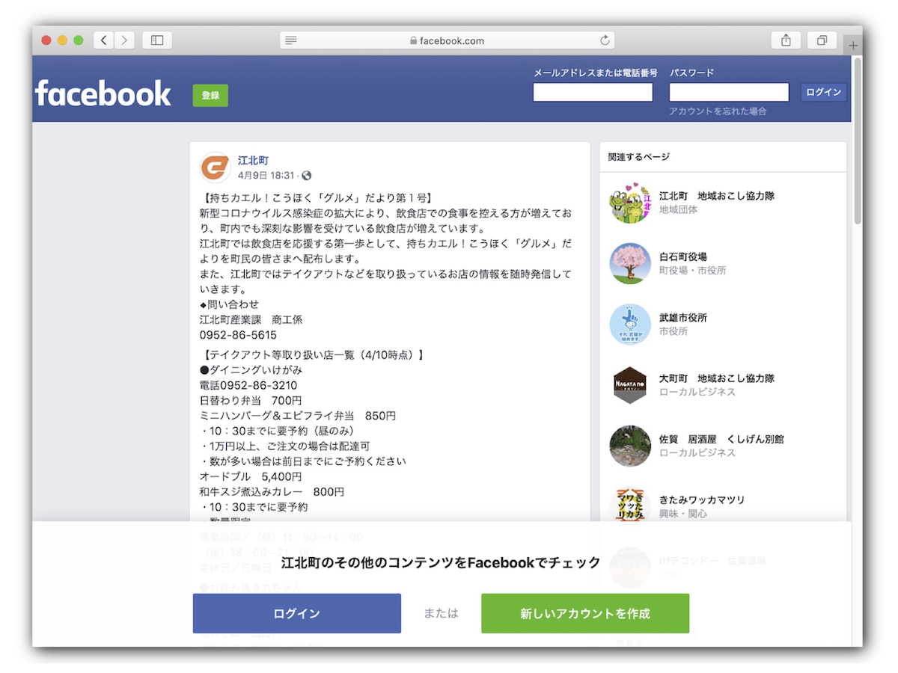Screen dimensions: 898x673
Task: Focus the メールアドレスまたは電話番号 field
Action: coord(593,92)
